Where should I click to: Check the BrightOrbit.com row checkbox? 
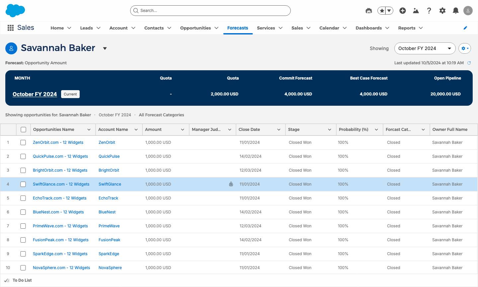(x=23, y=170)
